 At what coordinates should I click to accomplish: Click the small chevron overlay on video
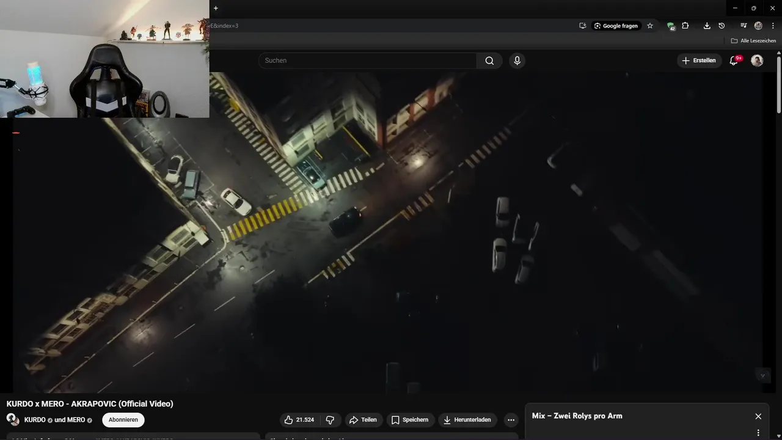pos(762,375)
